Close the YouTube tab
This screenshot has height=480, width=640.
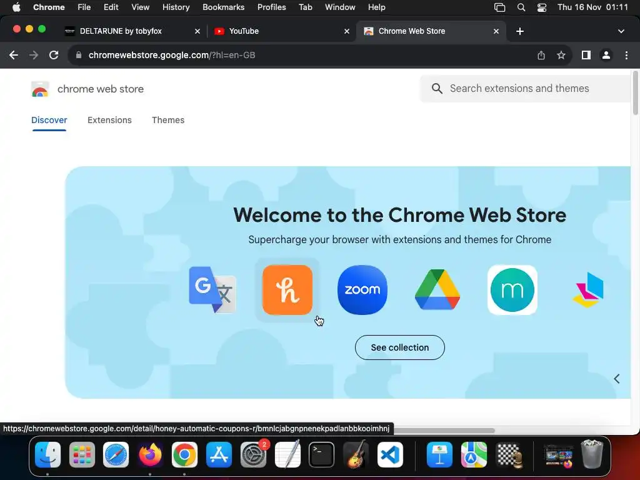(x=346, y=31)
